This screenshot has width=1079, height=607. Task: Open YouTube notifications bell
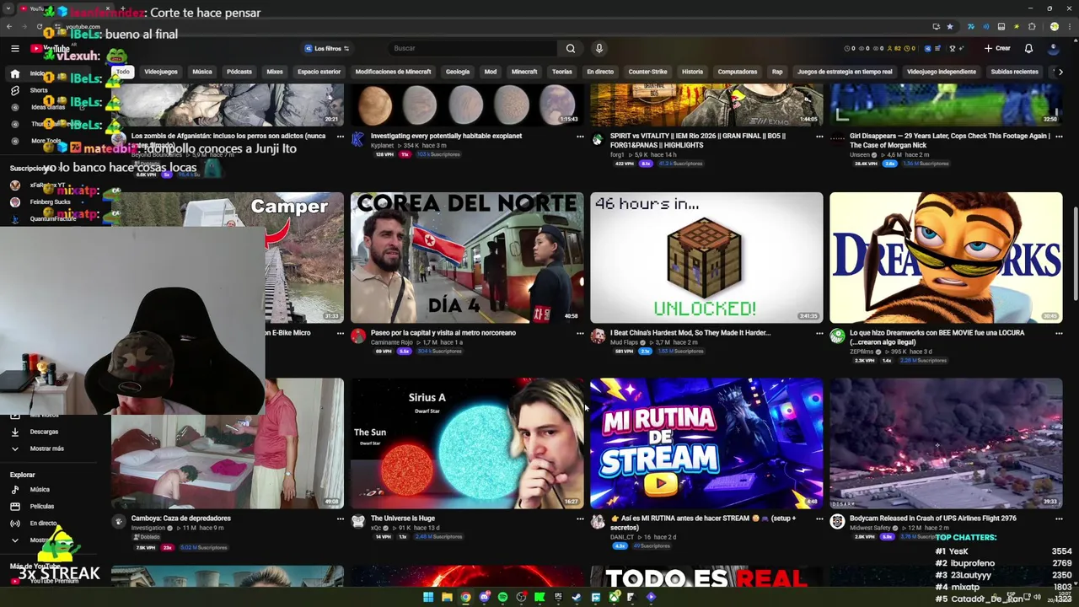[x=1028, y=48]
